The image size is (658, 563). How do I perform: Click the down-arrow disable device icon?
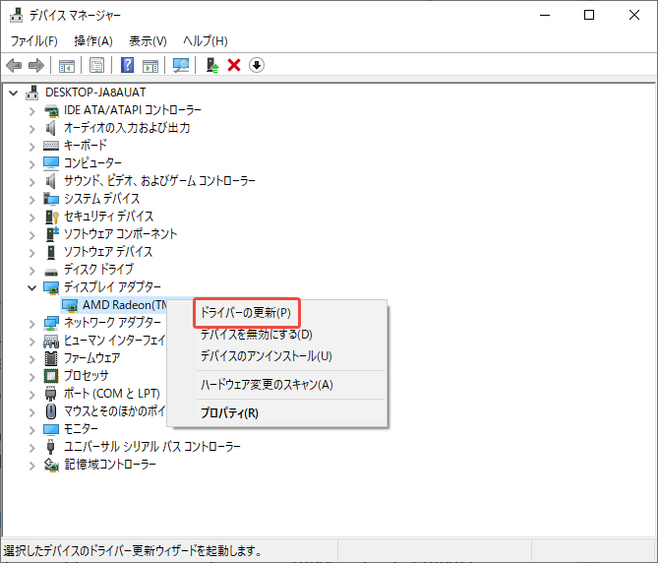(257, 66)
